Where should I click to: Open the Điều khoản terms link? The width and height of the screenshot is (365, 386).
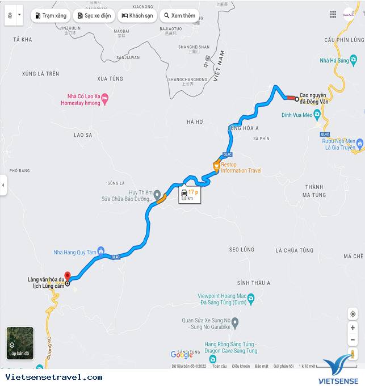click(241, 366)
